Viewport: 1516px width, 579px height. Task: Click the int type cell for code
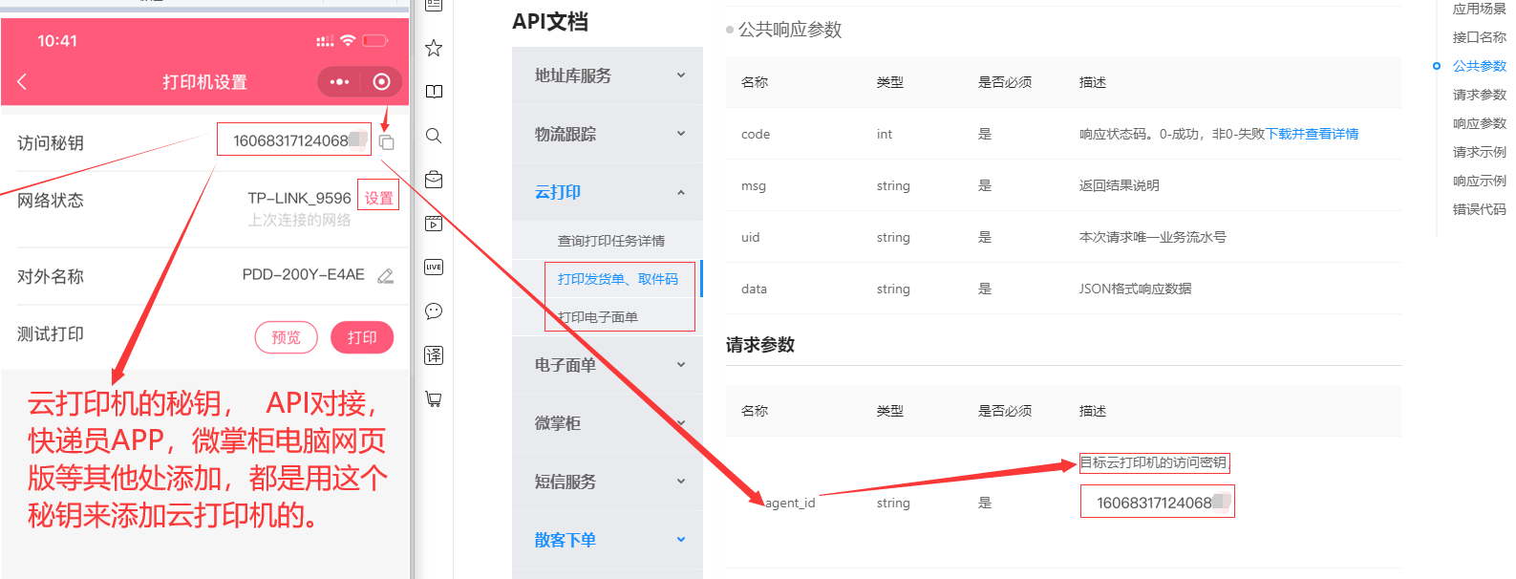click(885, 134)
